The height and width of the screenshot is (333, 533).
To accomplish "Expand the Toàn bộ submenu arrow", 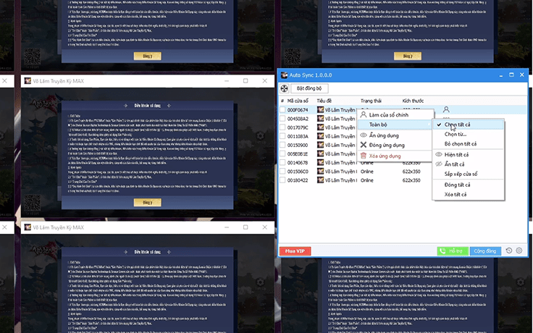I will pyautogui.click(x=429, y=125).
